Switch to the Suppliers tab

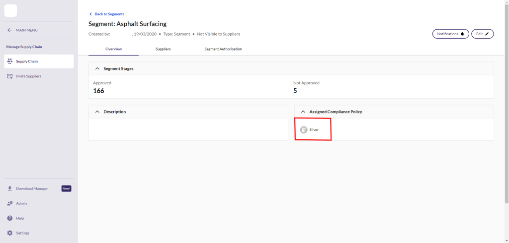click(163, 49)
